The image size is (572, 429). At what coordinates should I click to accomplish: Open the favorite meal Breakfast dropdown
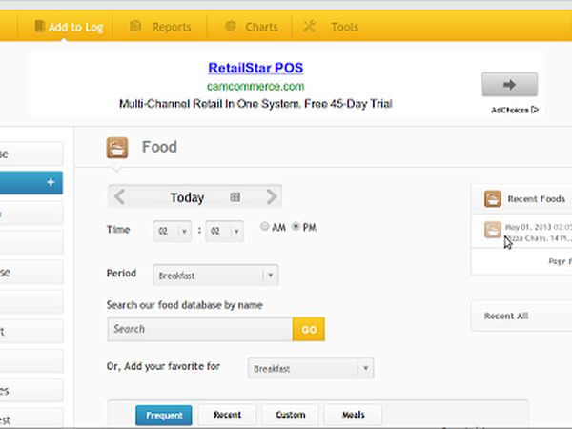(x=311, y=368)
